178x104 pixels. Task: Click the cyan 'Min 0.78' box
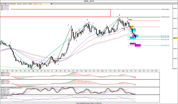pos(133,38)
